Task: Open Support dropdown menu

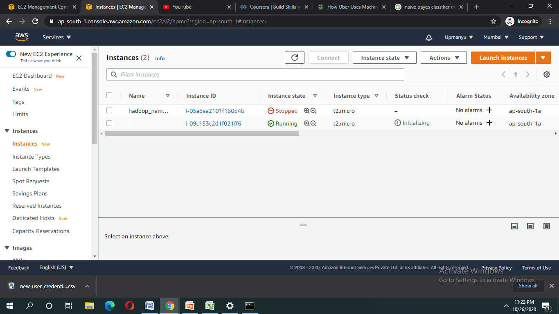Action: click(531, 37)
